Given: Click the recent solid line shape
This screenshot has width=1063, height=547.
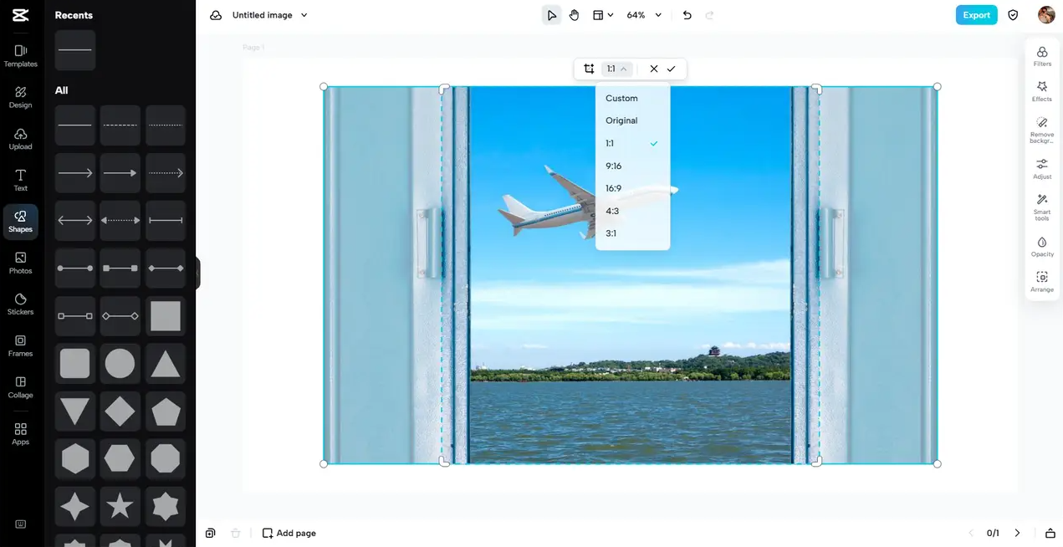Looking at the screenshot, I should tap(75, 50).
